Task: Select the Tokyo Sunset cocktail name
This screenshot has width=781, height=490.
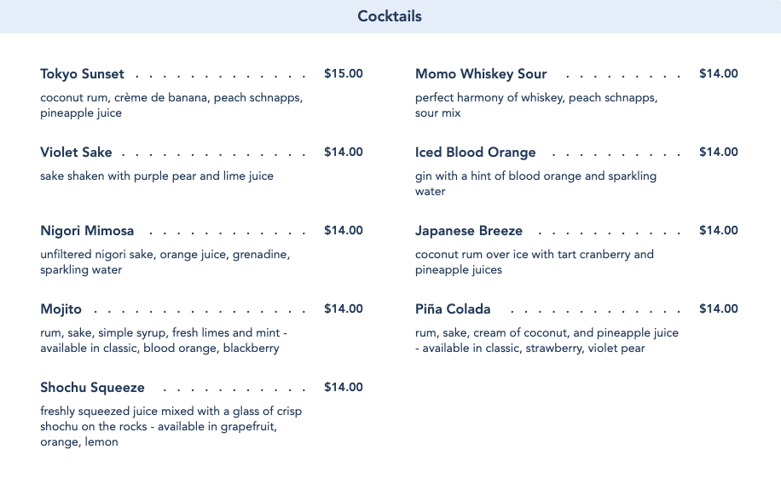Action: [83, 74]
